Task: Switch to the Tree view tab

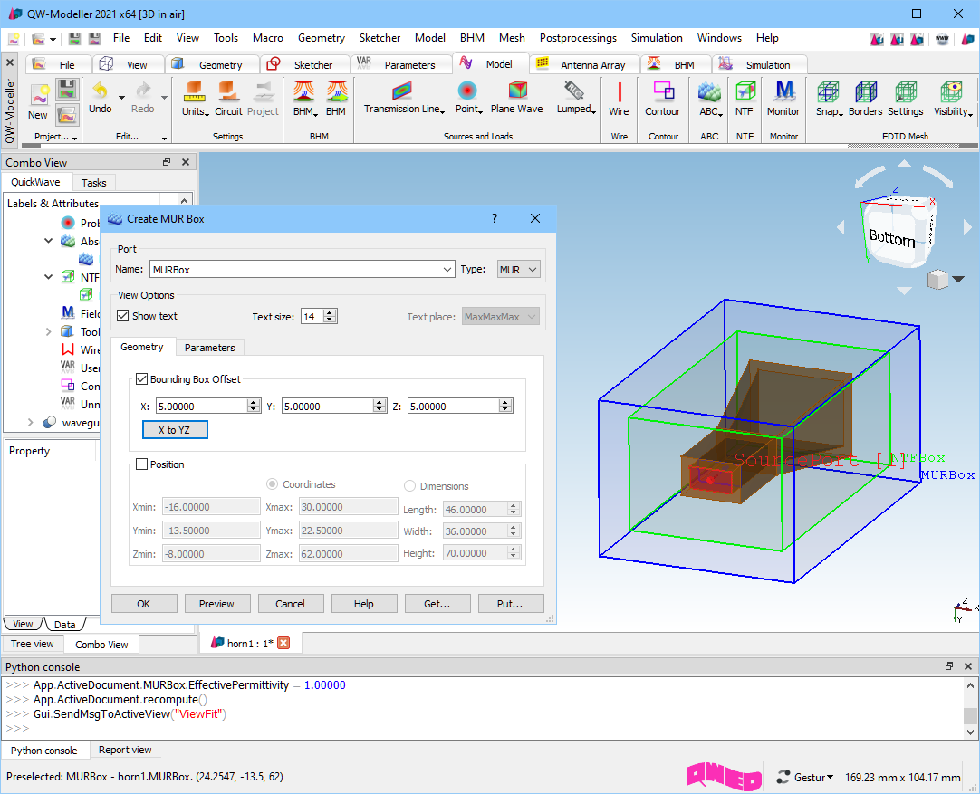Action: point(33,644)
